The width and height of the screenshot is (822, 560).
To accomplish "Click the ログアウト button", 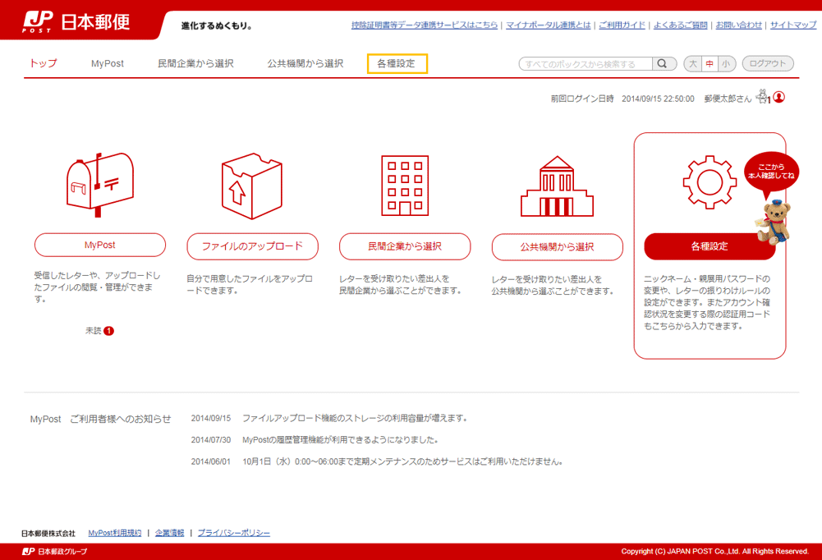I will pyautogui.click(x=768, y=63).
